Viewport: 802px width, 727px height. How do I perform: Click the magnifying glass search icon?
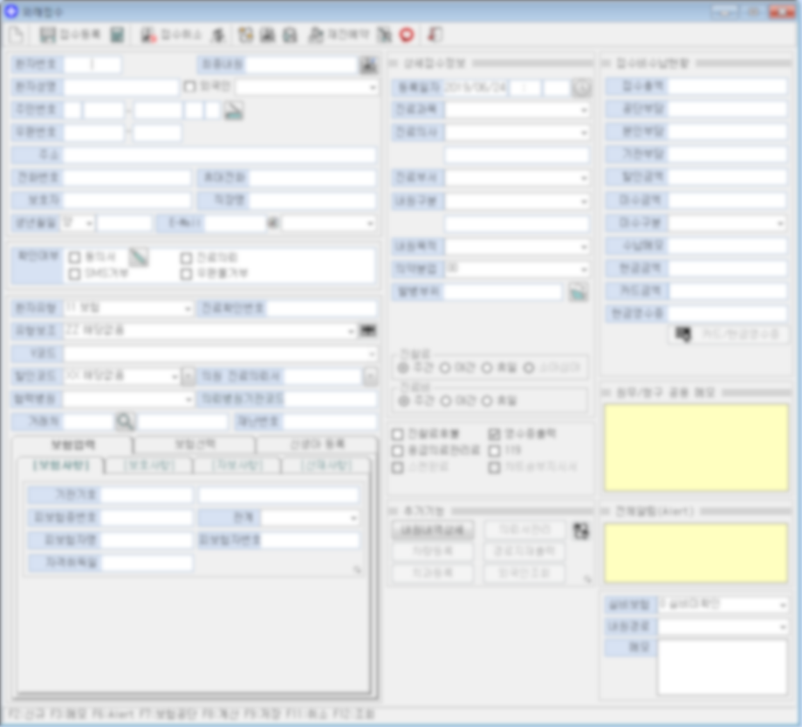125,422
